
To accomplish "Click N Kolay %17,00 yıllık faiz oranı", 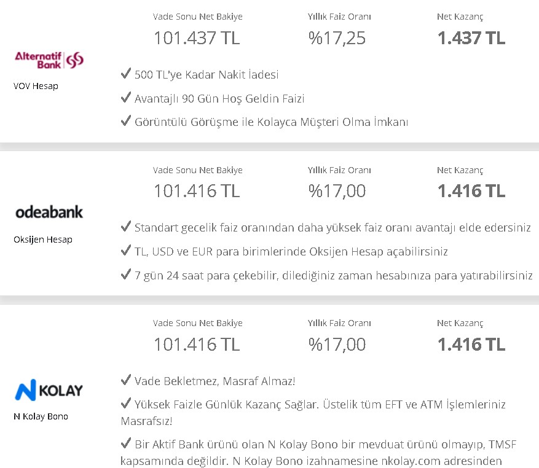I will tap(337, 345).
